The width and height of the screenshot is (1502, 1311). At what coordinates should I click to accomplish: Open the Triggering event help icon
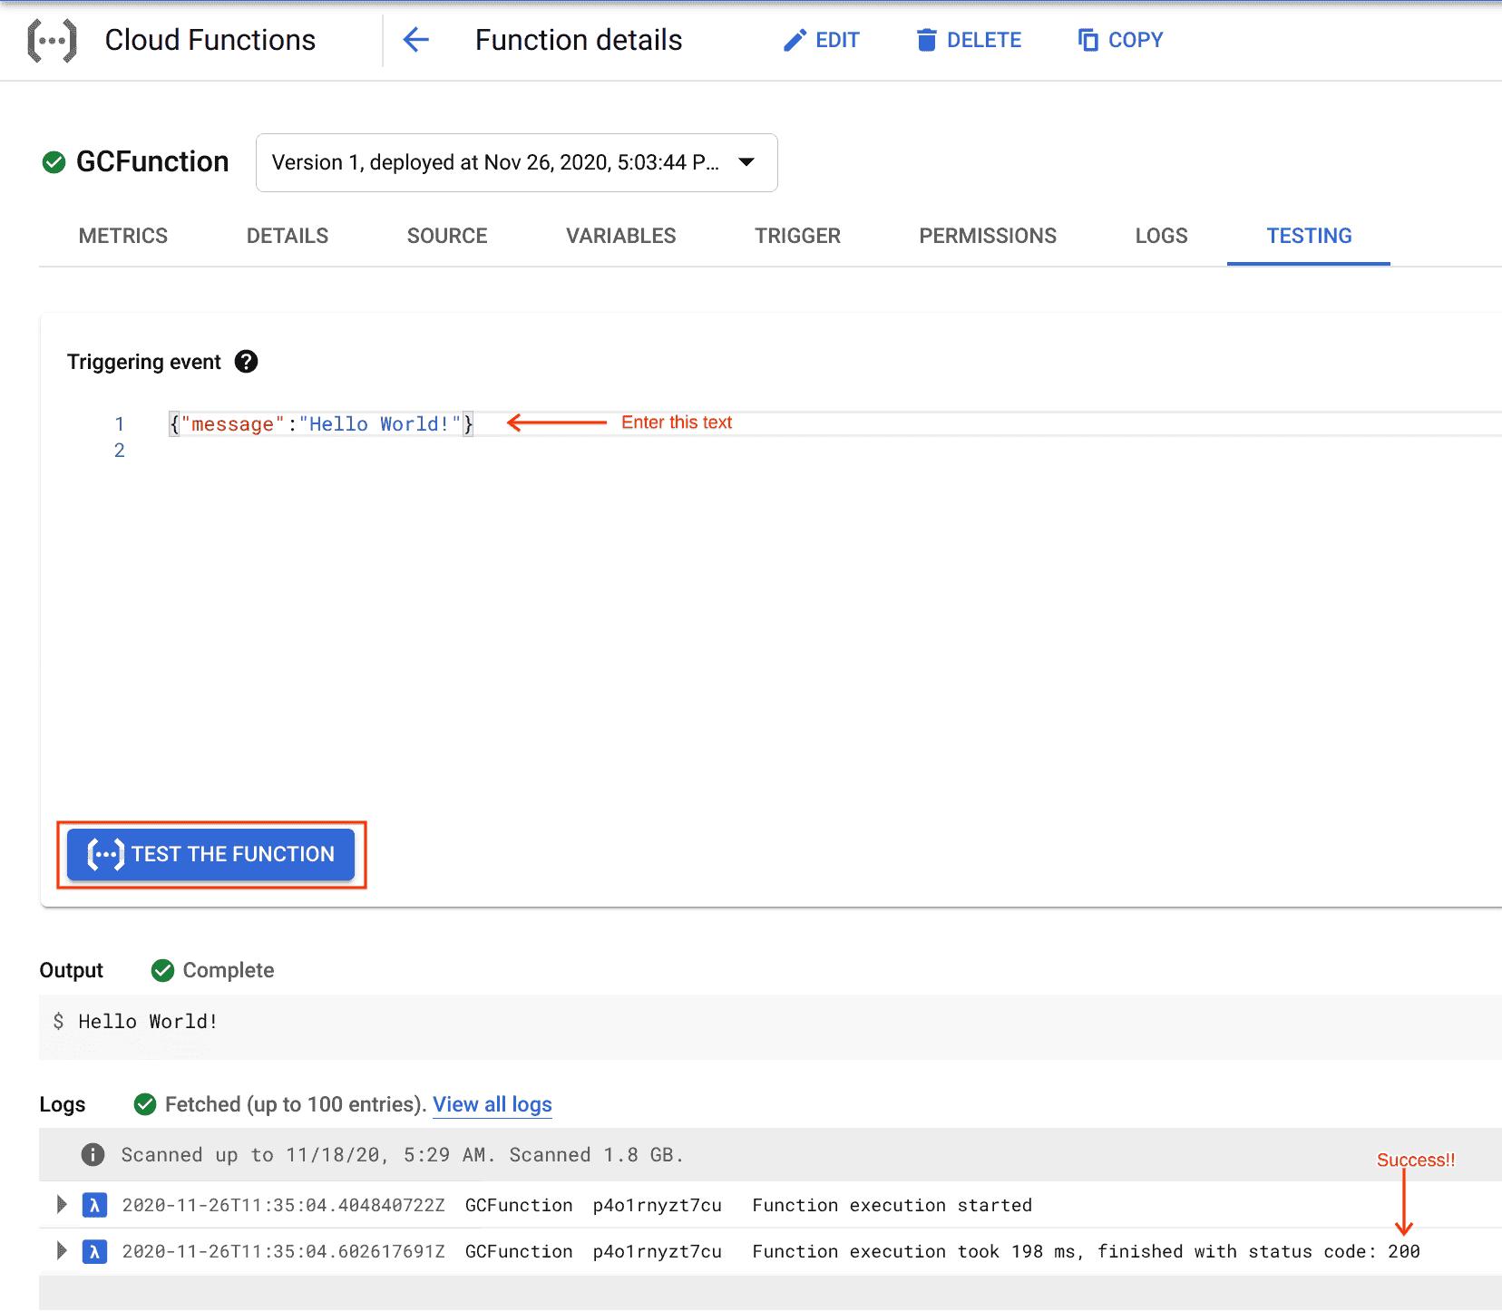point(246,362)
